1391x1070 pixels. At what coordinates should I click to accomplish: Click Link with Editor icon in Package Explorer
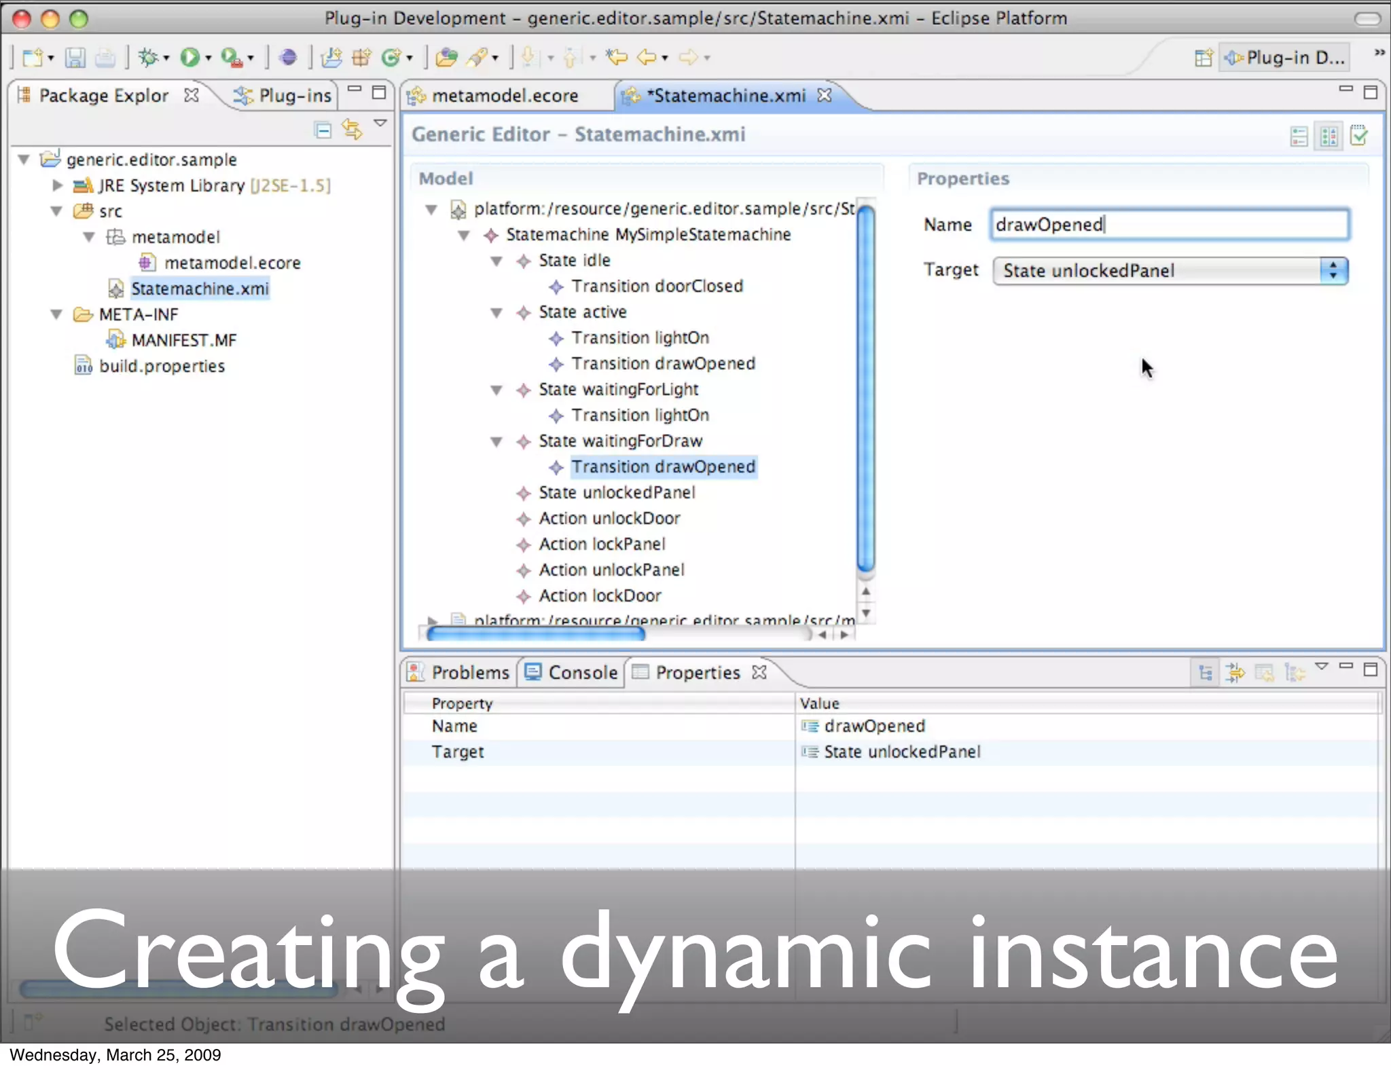coord(352,128)
